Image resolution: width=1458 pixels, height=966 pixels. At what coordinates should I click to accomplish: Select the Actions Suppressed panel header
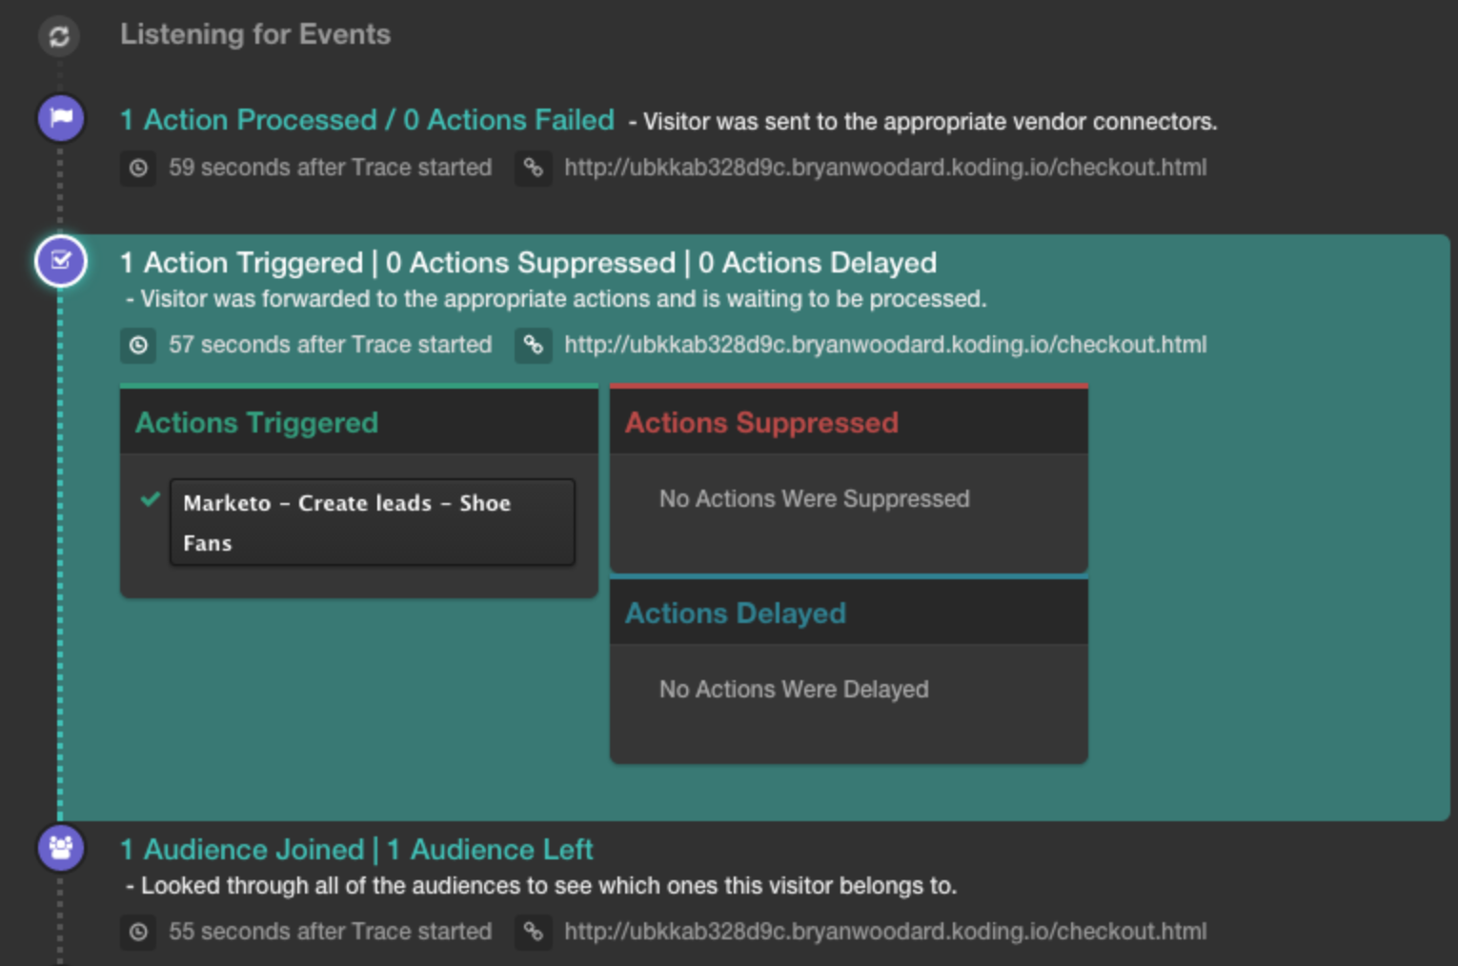point(848,423)
